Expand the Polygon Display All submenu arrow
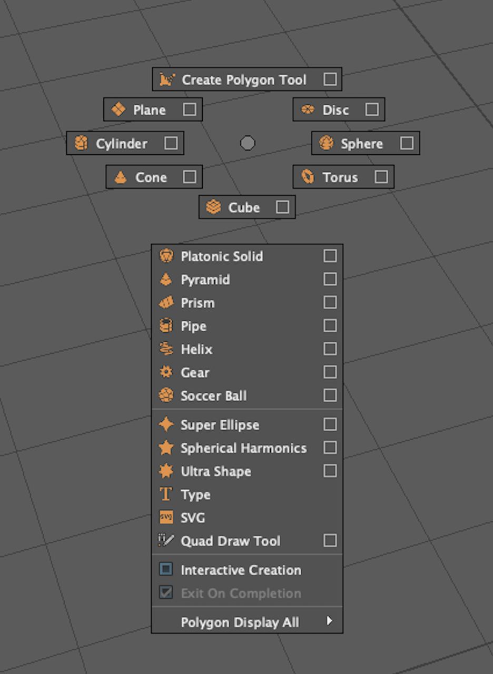This screenshot has height=674, width=493. tap(330, 621)
